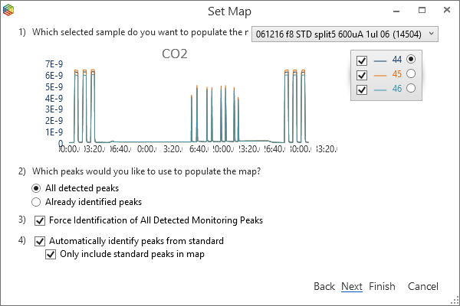Choose Already identified peaks option
Screen dimensions: 460x306
[36, 203]
